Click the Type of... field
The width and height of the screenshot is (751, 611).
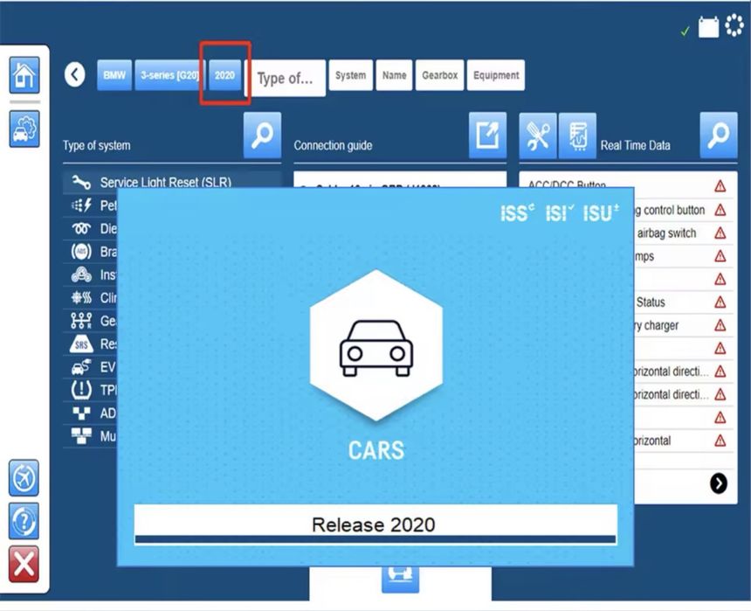(286, 78)
